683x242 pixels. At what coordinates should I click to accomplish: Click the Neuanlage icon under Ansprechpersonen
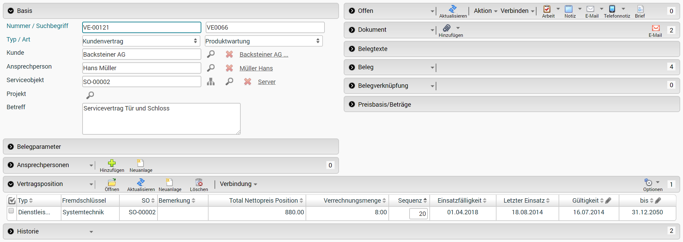(141, 163)
